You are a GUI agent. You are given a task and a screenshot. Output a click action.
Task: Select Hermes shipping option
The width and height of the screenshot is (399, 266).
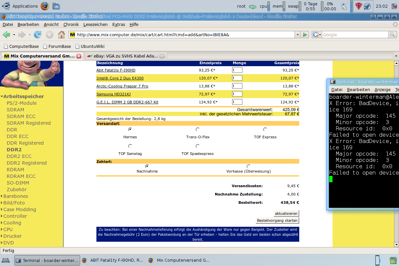click(x=130, y=129)
